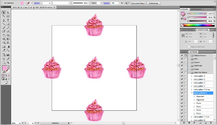Select the Scale tool
The width and height of the screenshot is (217, 125).
(8, 35)
